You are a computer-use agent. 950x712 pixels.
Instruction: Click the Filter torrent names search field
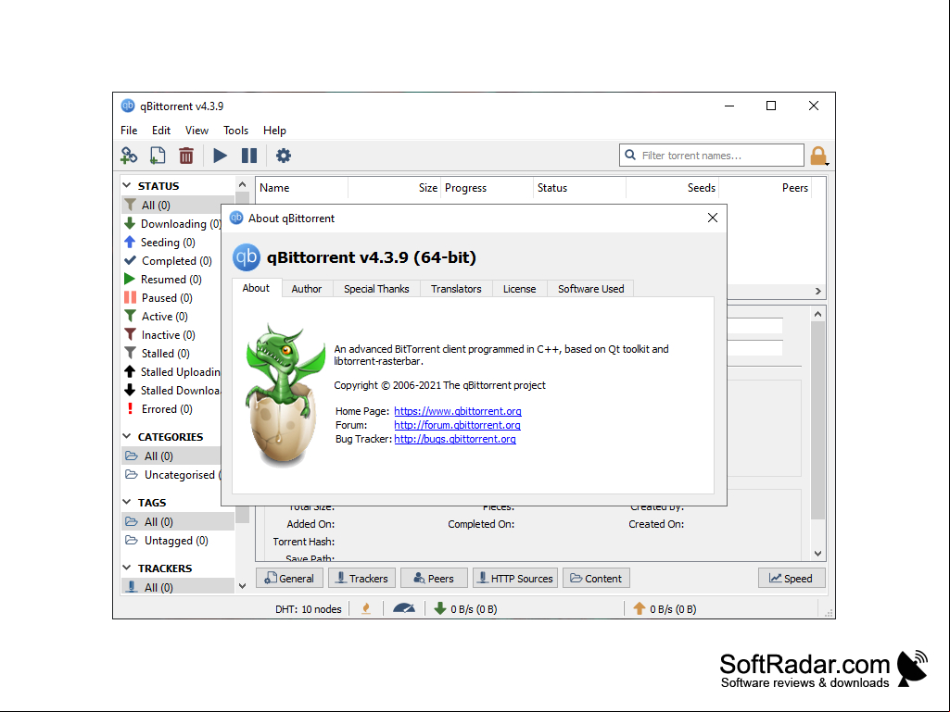[x=711, y=156]
